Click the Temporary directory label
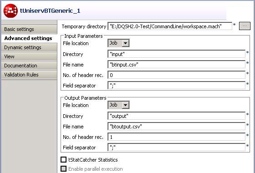 click(84, 26)
